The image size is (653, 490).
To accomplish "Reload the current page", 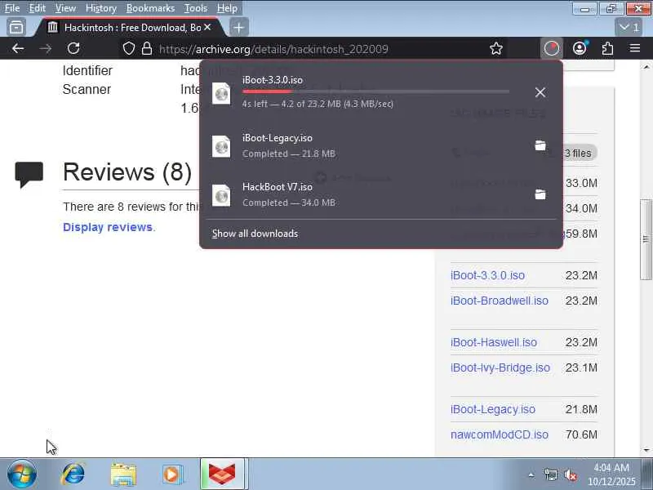I will [x=73, y=48].
